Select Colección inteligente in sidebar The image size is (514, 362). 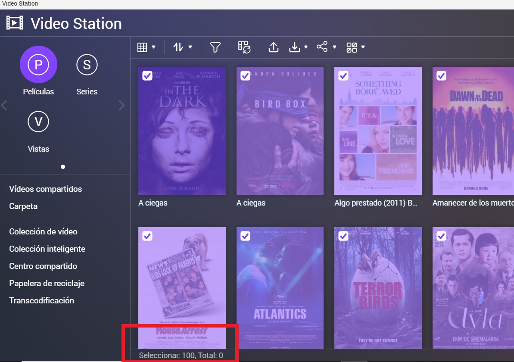[x=47, y=249]
